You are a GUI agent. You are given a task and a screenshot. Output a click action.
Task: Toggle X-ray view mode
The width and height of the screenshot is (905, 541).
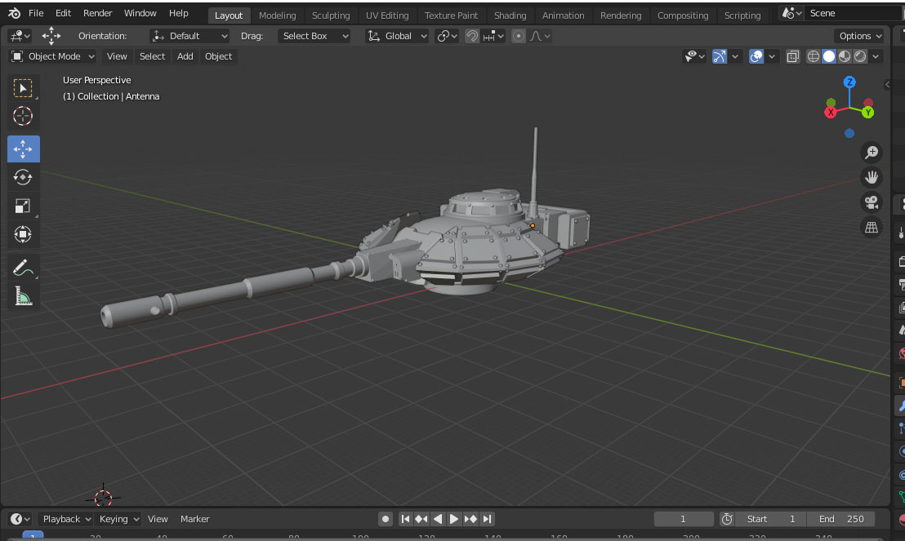pos(792,56)
